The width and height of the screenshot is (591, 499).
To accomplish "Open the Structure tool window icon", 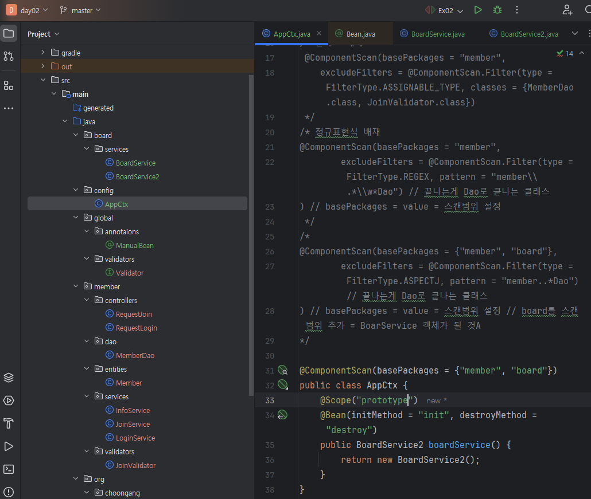I will (9, 85).
